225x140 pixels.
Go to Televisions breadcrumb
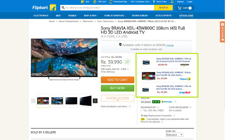88,21
